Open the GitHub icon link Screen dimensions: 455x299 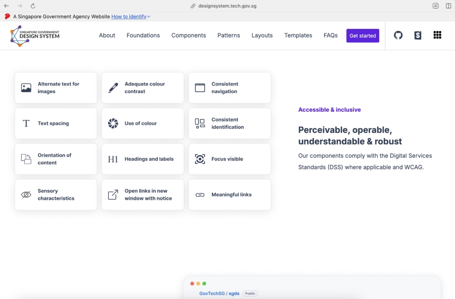click(398, 35)
